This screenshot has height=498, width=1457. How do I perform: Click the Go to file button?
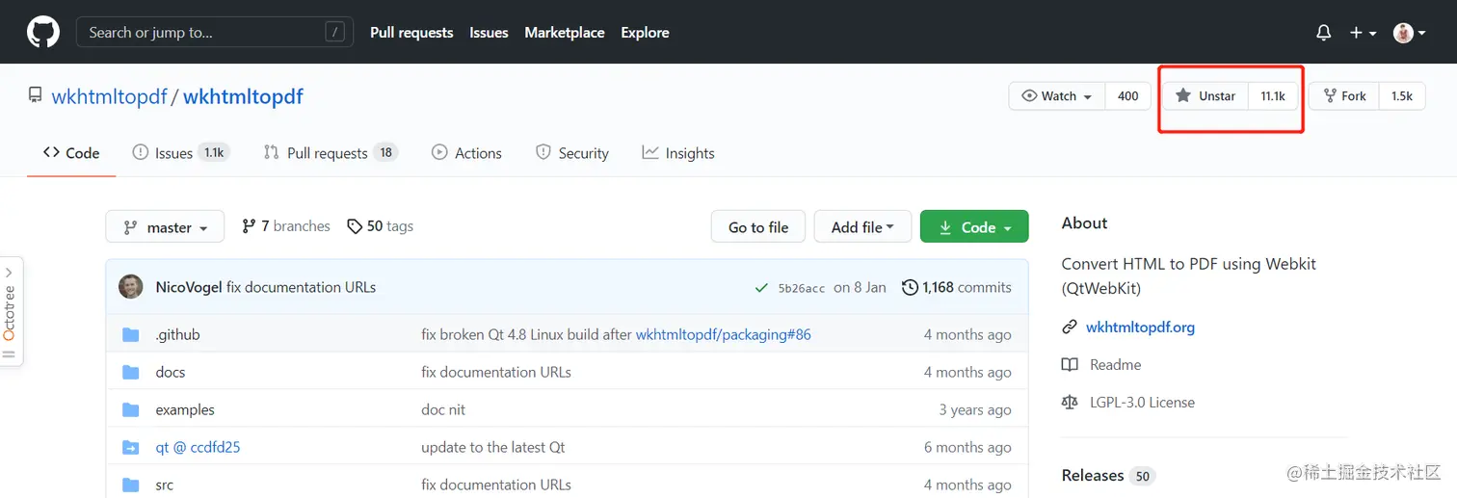(758, 226)
